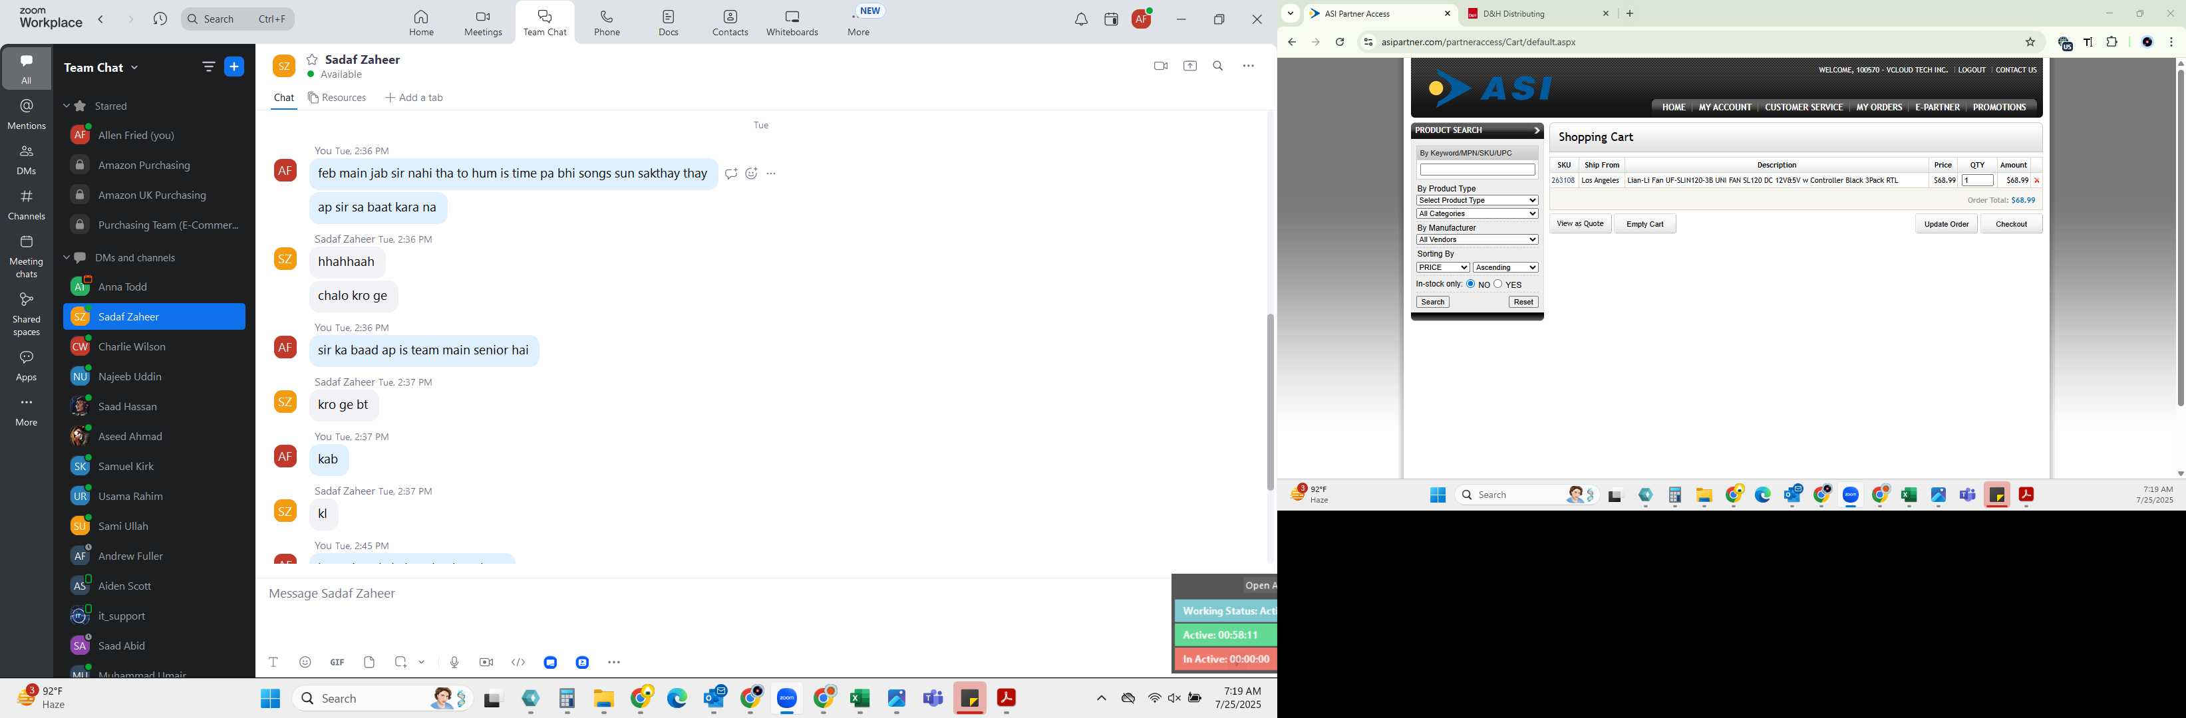Collapse the Starred section
The width and height of the screenshot is (2186, 718).
point(66,106)
